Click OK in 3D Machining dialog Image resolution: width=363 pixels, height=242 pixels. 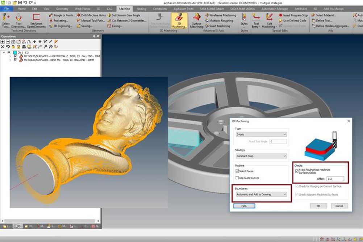tap(318, 206)
